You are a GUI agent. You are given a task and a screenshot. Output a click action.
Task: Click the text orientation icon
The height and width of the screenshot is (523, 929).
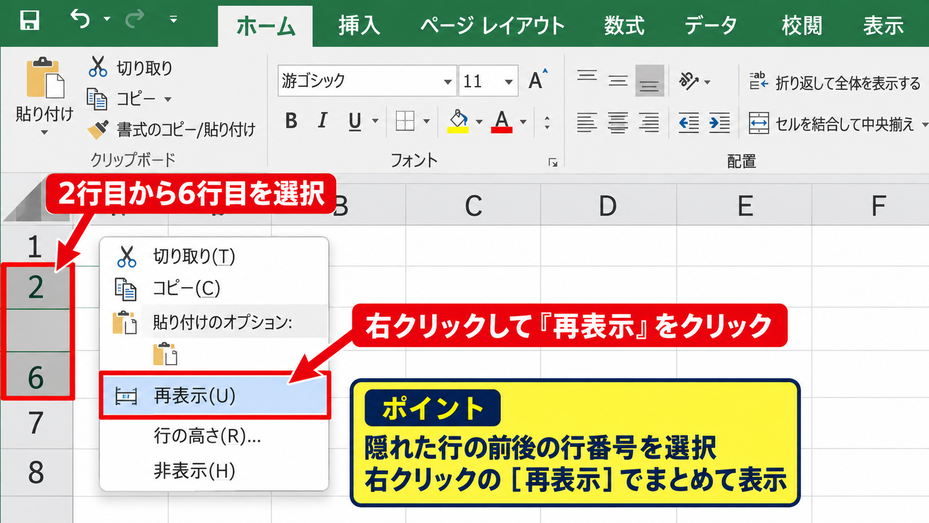point(689,81)
